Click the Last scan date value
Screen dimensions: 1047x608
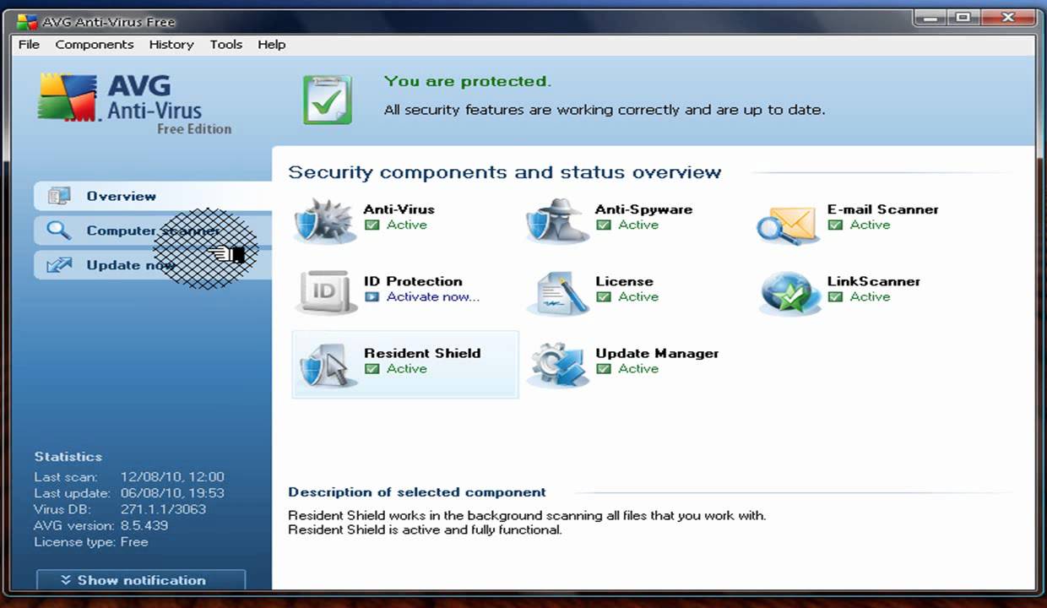pyautogui.click(x=172, y=476)
